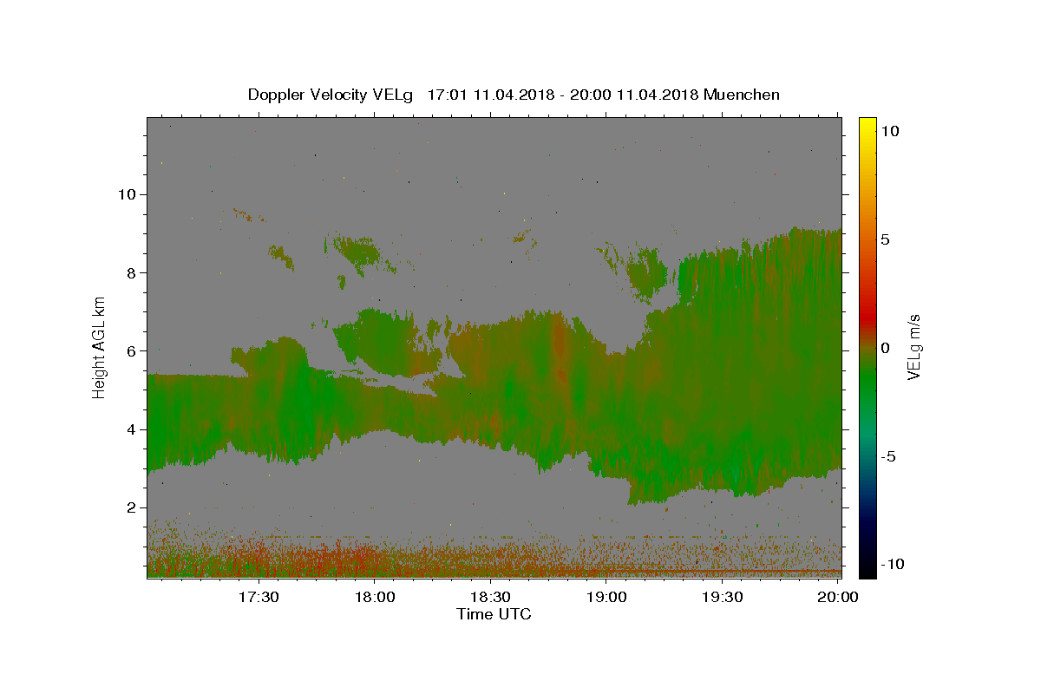Image resolution: width=1041 pixels, height=694 pixels.
Task: Click the colorbar label '-5'
Action: click(x=888, y=456)
